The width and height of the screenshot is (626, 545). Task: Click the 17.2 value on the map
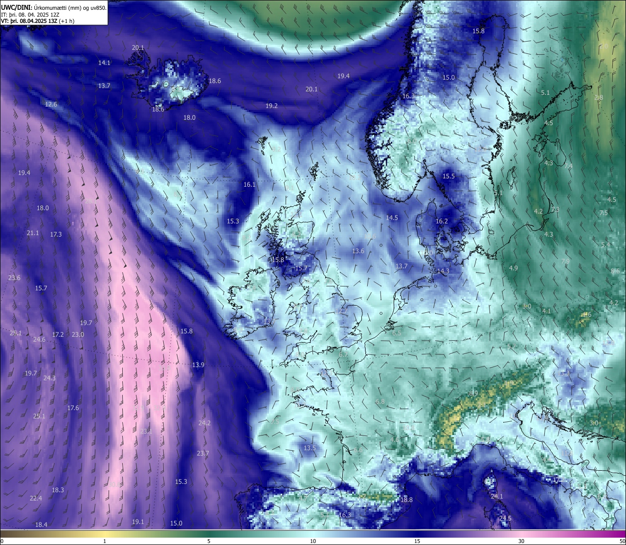click(58, 334)
